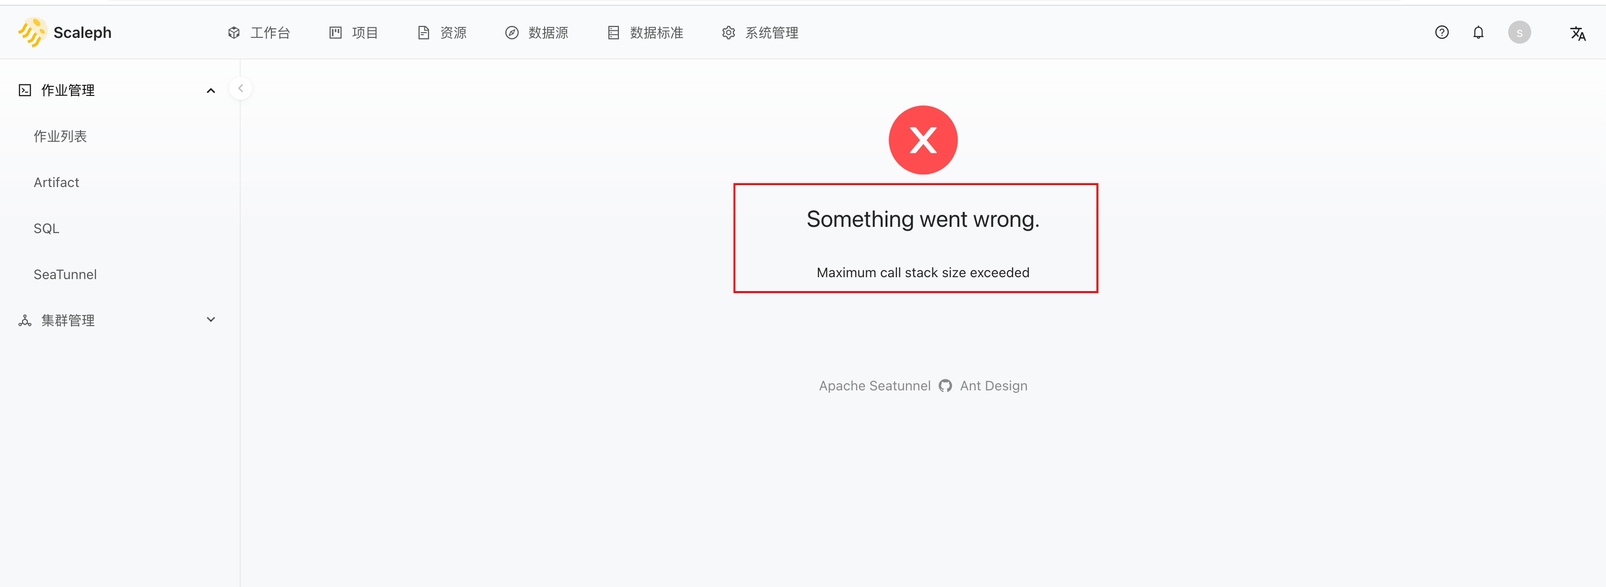
Task: Open the notification bell icon
Action: click(1478, 32)
